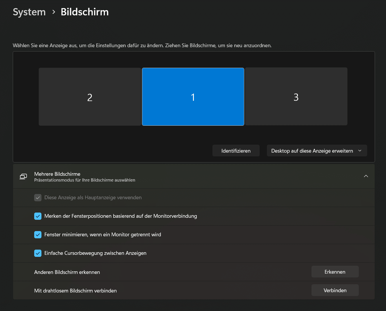Screen dimensions: 386x311
Task: Disable Fenster minimieren, wenn Monitor getrennt wird
Action: tap(38, 235)
